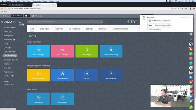196x110 pixels.
Task: Click the John Smith notification avatar
Action: (144, 18)
